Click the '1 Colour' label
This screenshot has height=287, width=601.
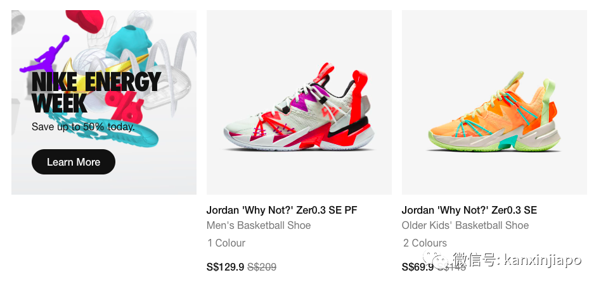pos(226,243)
